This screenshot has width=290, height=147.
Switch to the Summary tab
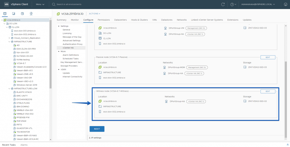61,20
